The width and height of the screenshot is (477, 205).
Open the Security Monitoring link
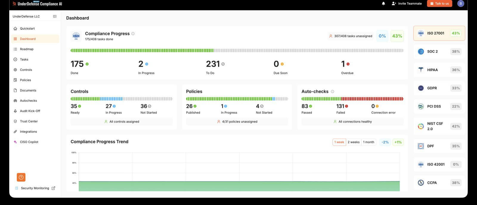[35, 188]
